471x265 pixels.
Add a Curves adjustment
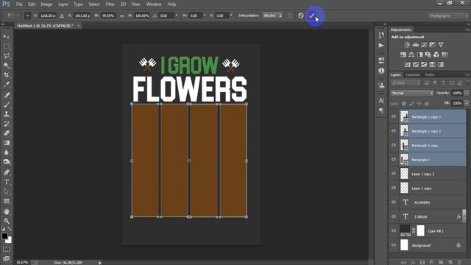tap(424, 45)
